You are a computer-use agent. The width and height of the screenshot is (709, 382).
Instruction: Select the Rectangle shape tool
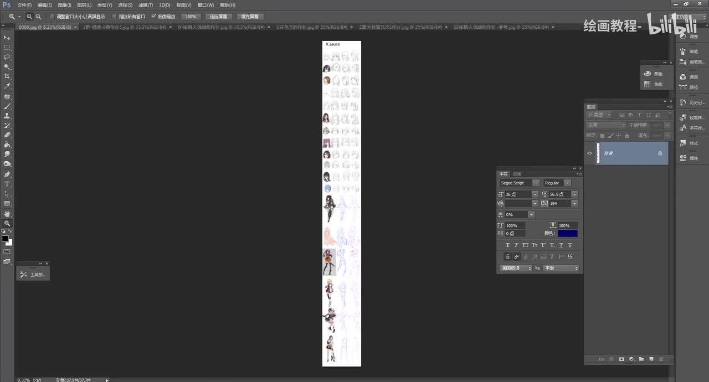(x=7, y=203)
